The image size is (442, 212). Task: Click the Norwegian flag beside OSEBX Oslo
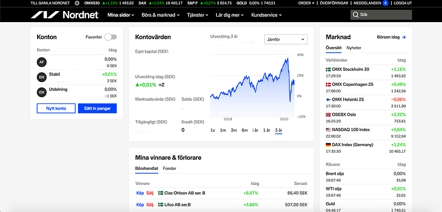328,115
